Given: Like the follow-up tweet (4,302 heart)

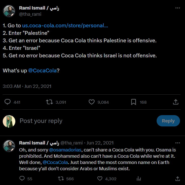Looking at the screenshot, I should click(100, 178).
